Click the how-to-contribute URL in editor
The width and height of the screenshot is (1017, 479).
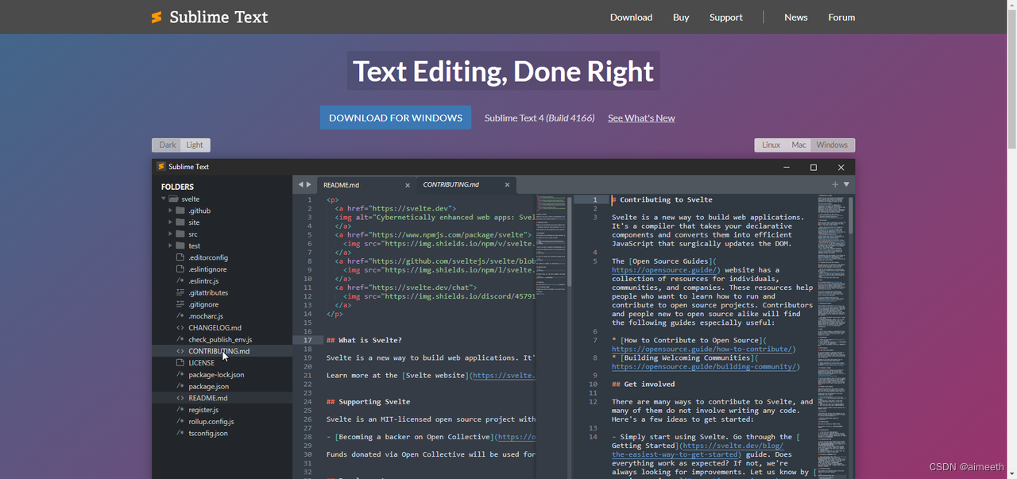click(x=703, y=350)
